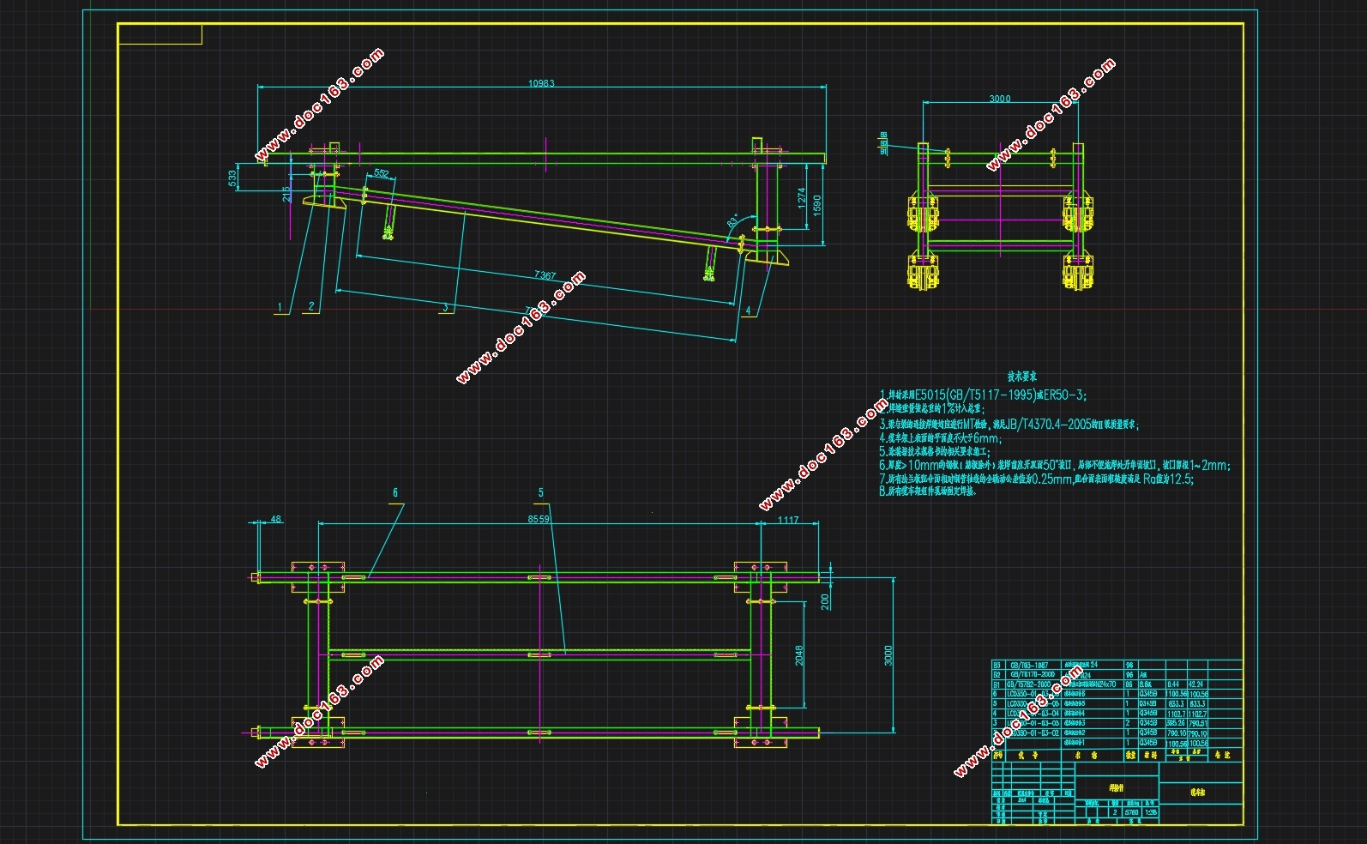Select the 790.51 total weight cell in row 3
This screenshot has height=844, width=1367.
[1197, 723]
